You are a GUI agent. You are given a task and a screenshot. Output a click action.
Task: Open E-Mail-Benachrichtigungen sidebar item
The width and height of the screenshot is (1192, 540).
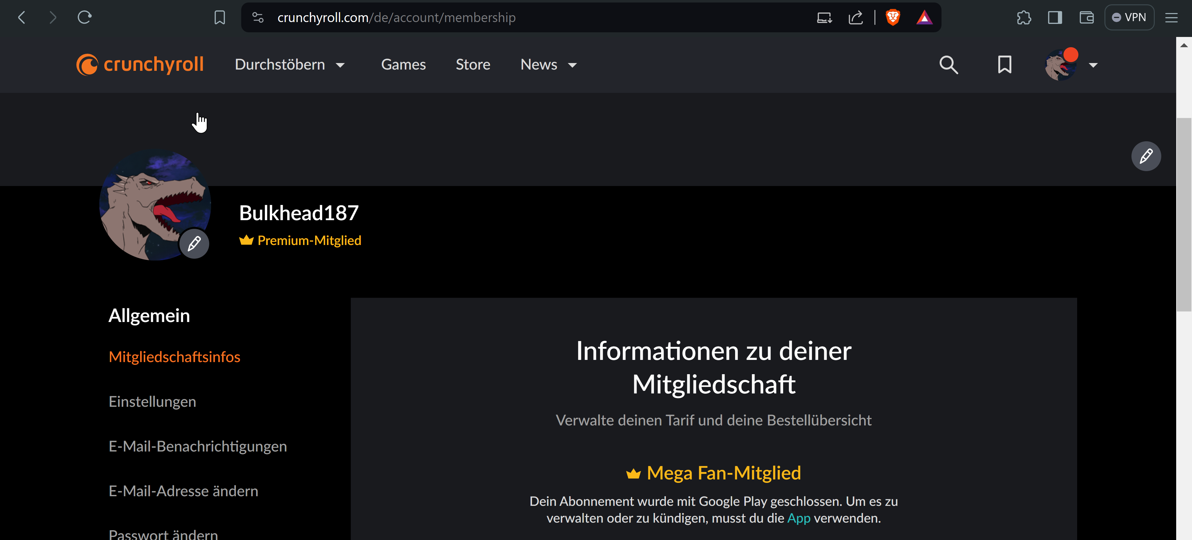pos(198,447)
